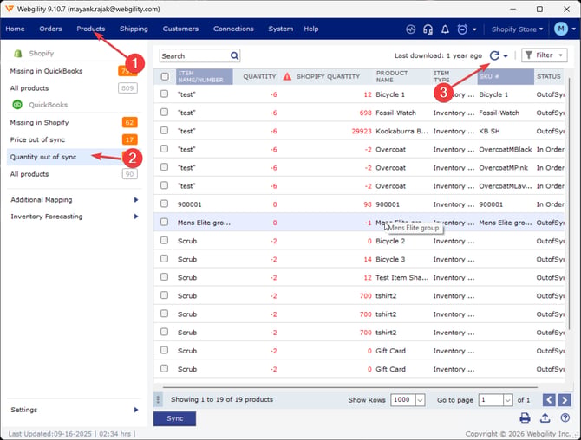
Task: Check the Fossil-Watch row checkbox
Action: click(164, 112)
